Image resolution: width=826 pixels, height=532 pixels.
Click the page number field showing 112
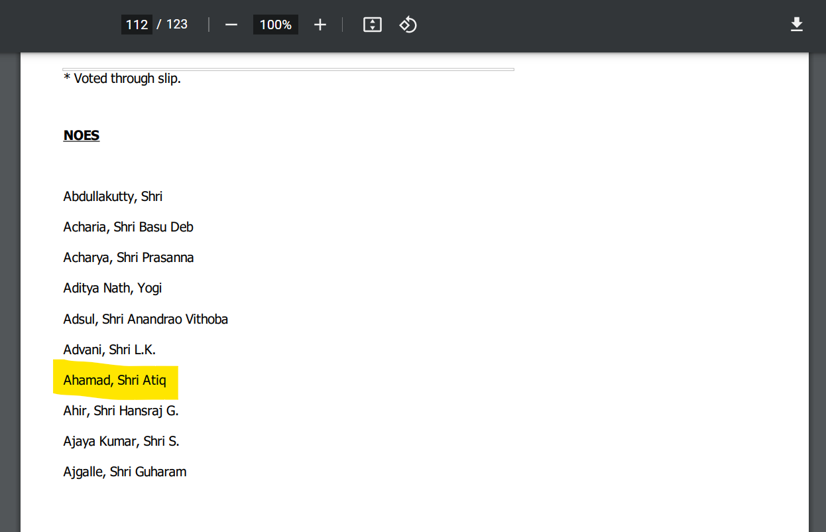pyautogui.click(x=137, y=25)
